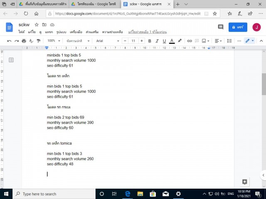Open the editing mode pencil dropdown
This screenshot has width=266, height=199.
pos(250,41)
